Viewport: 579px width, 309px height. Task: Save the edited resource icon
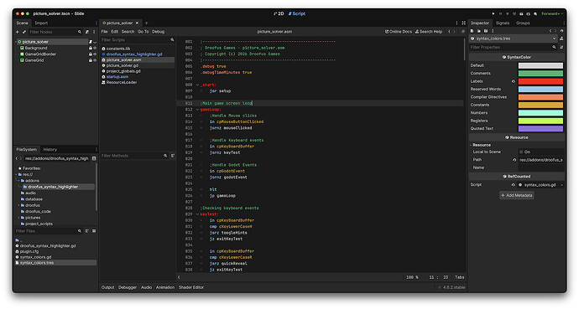pos(486,31)
